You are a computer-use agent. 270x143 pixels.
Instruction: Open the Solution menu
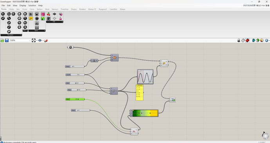tap(32, 5)
